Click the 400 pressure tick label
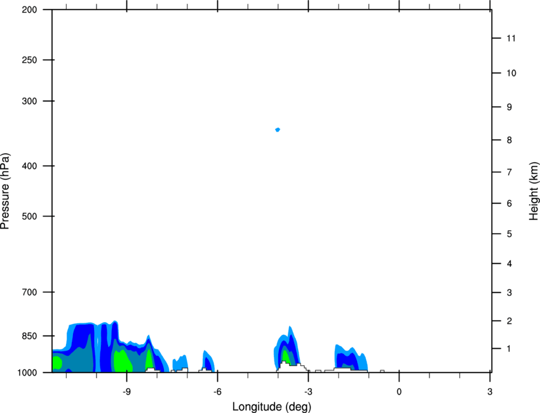 (29, 166)
